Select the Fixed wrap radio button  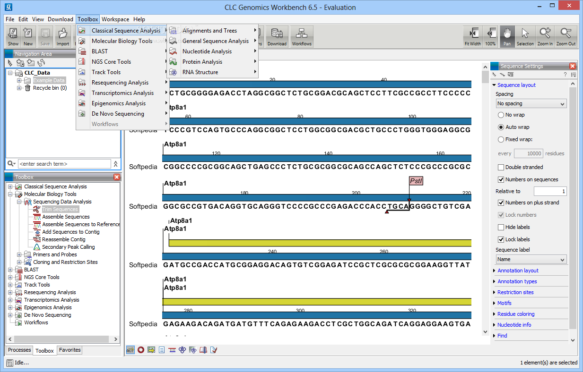pyautogui.click(x=501, y=139)
